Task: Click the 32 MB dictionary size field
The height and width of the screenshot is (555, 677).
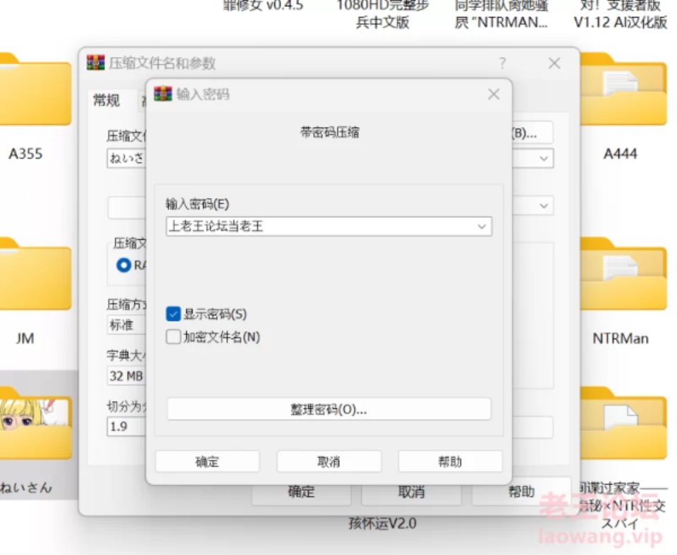Action: (x=126, y=376)
